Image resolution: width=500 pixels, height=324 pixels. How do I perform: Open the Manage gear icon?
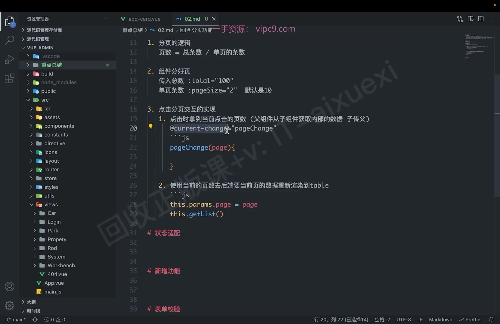pos(10,305)
